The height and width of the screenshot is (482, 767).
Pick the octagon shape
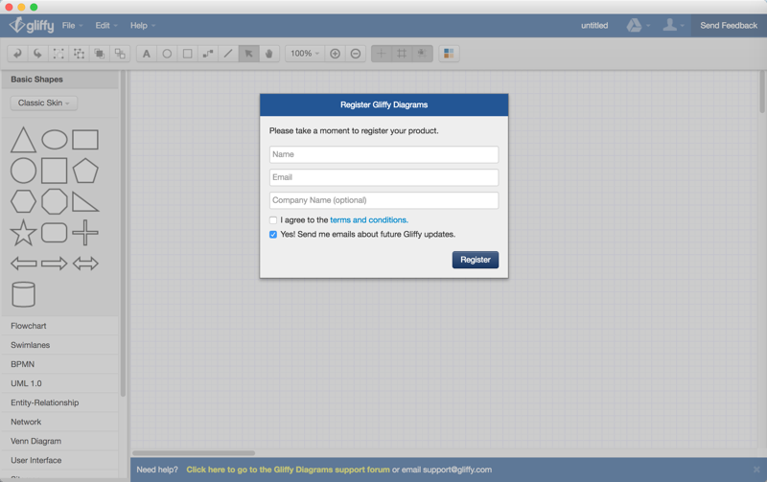point(55,201)
